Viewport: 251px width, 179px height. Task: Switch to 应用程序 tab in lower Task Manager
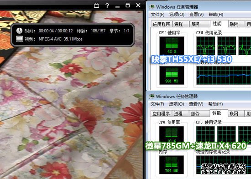click(161, 113)
